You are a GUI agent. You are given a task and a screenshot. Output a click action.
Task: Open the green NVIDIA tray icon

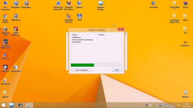click(x=153, y=105)
